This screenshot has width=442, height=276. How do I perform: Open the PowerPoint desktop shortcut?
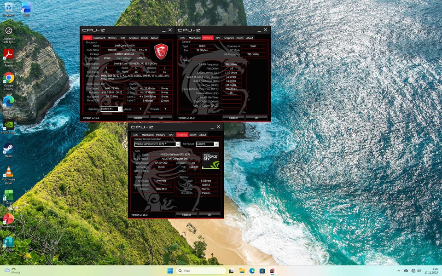(8, 220)
